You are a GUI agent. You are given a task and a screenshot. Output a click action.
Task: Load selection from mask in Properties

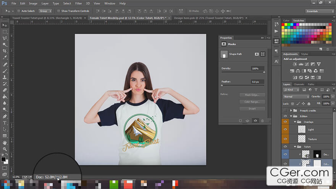coord(241,121)
